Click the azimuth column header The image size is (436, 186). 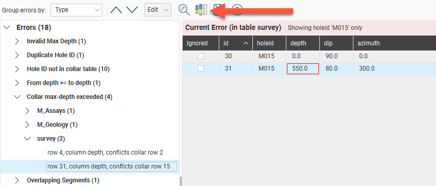tap(395, 43)
